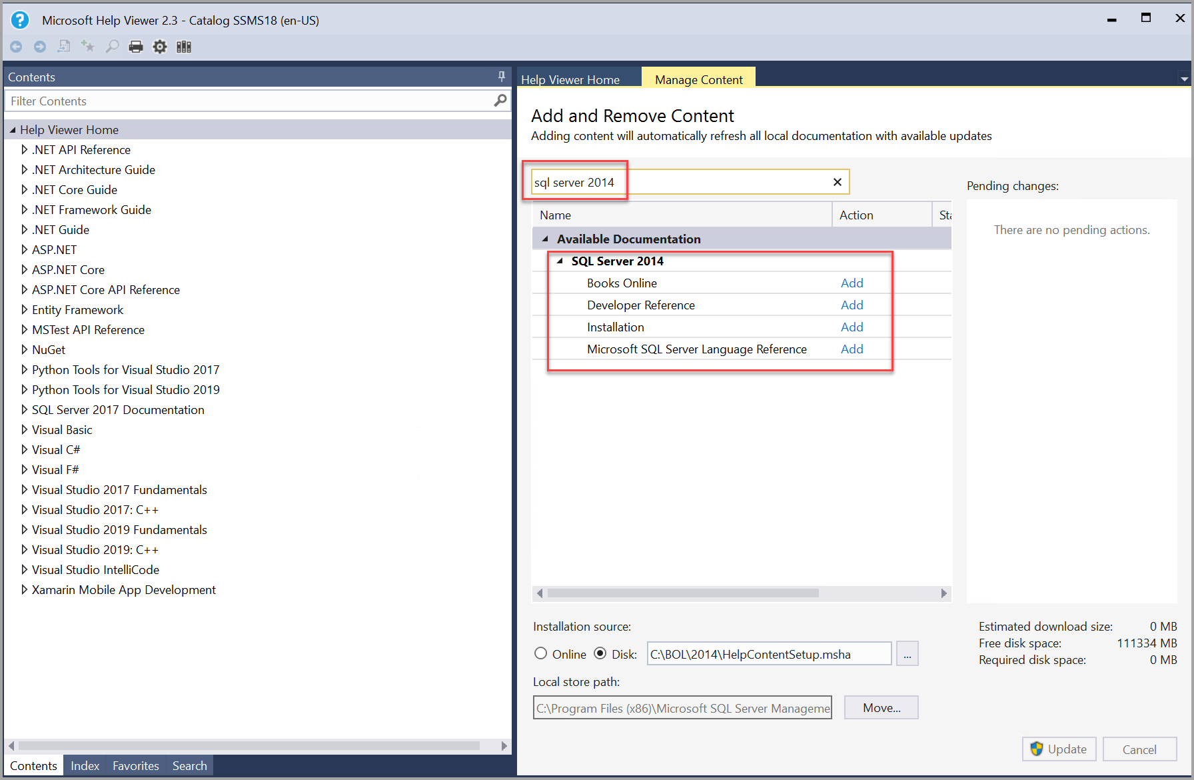Image resolution: width=1194 pixels, height=780 pixels.
Task: Expand the SQL Server 2017 Documentation node
Action: [x=25, y=409]
